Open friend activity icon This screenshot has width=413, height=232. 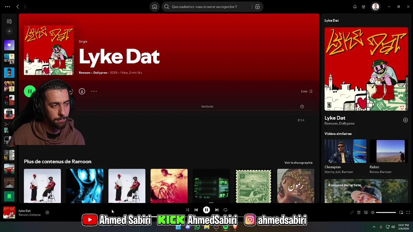[x=364, y=7]
